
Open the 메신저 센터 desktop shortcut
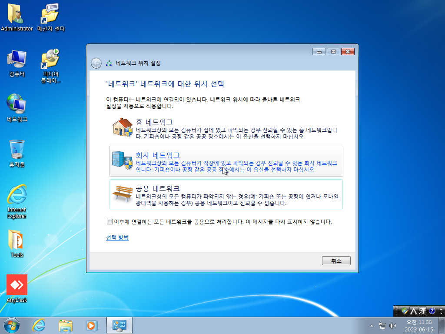(x=50, y=17)
